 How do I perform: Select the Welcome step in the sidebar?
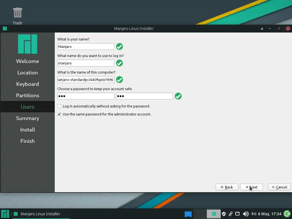point(28,61)
